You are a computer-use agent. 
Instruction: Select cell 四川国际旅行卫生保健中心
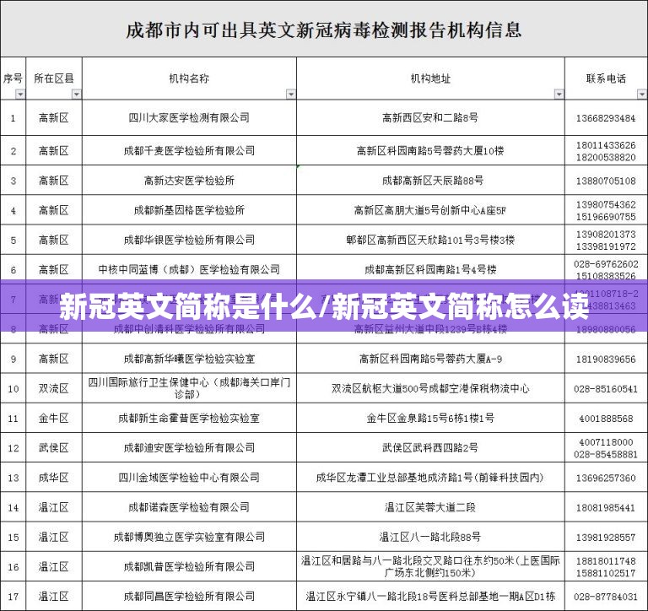[189, 388]
